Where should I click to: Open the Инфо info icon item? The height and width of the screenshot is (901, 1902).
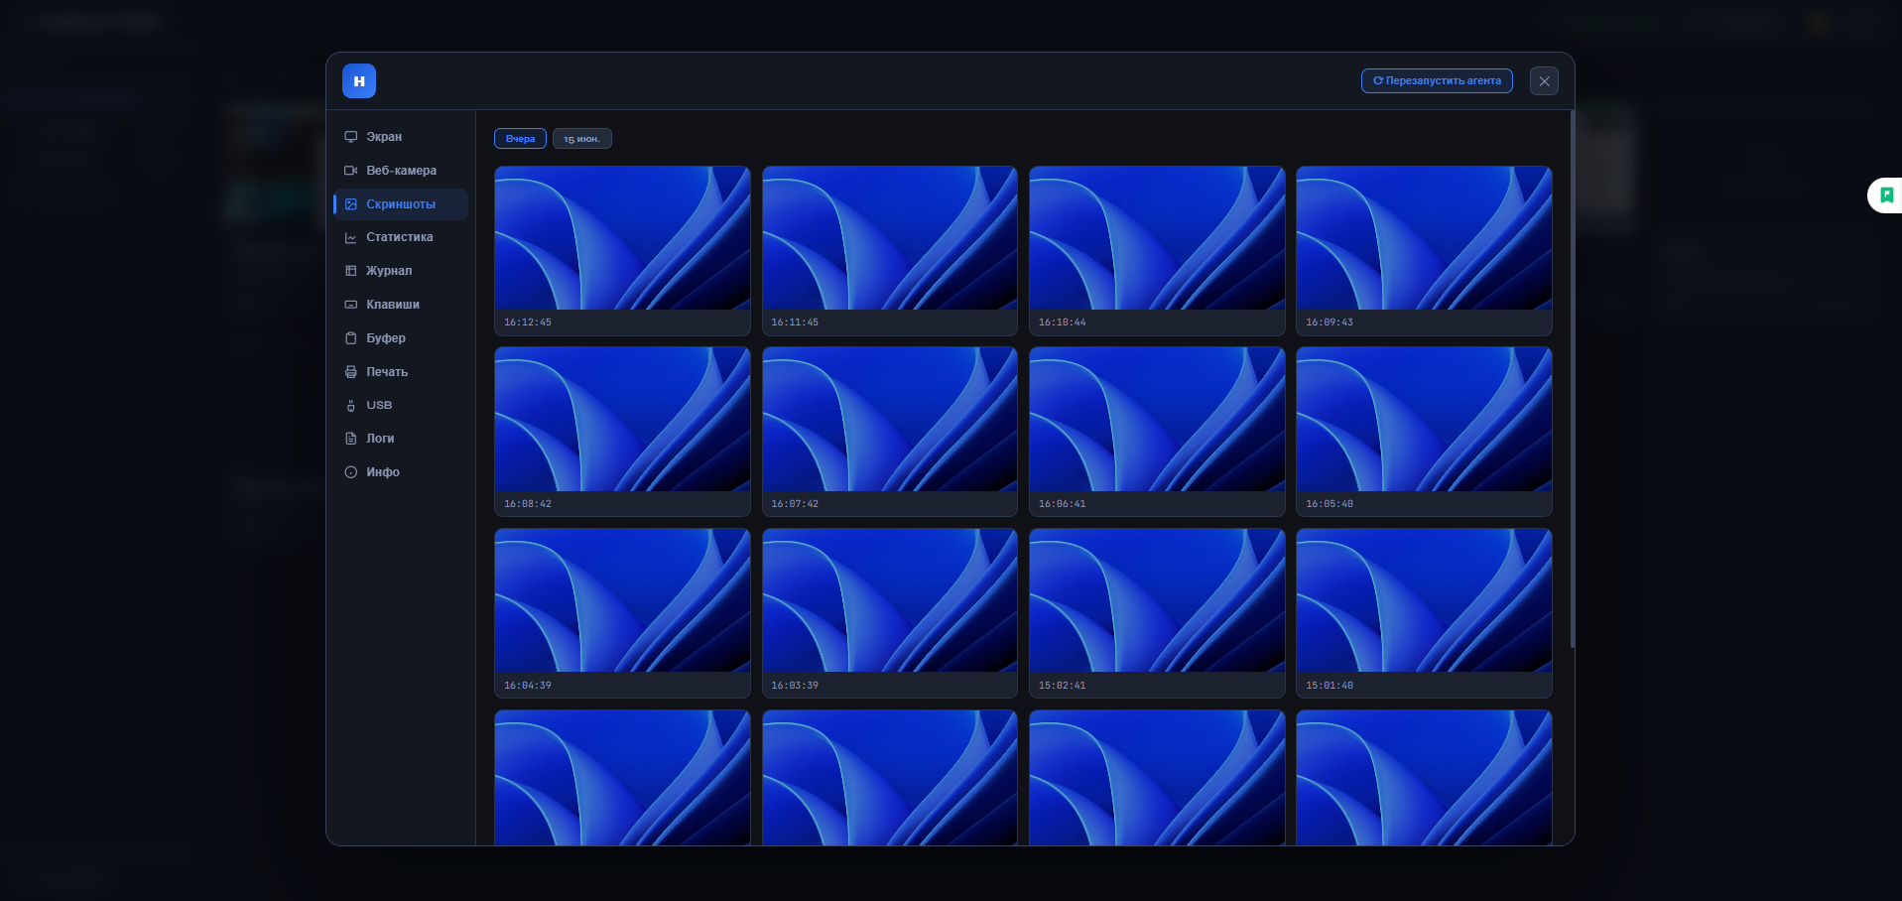tap(350, 472)
